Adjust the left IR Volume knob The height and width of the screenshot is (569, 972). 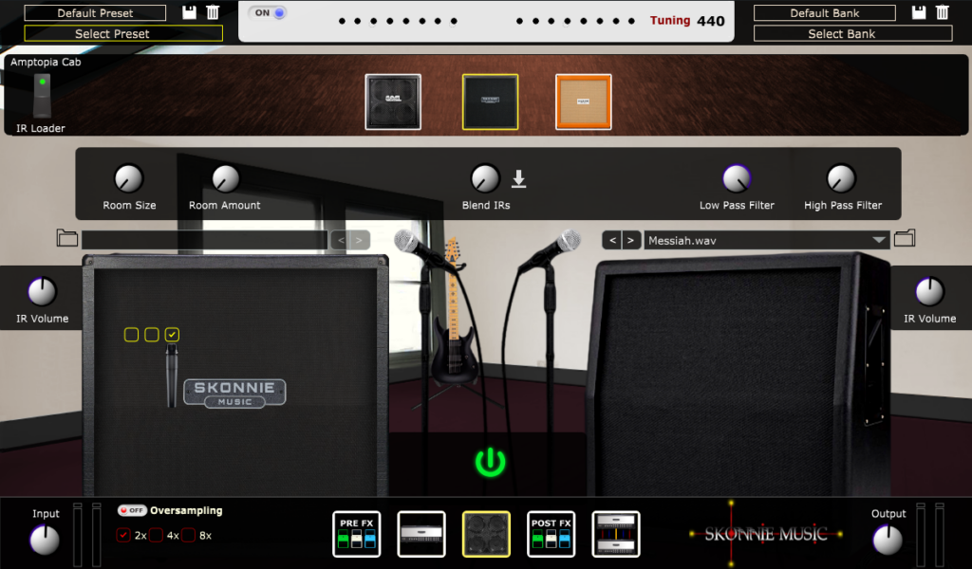pos(42,292)
